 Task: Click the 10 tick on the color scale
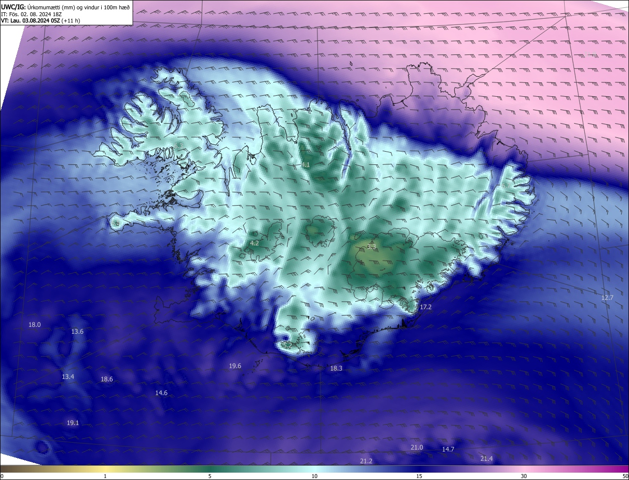point(314,476)
